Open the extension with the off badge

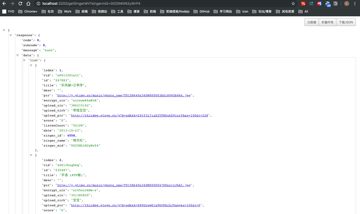(328, 4)
